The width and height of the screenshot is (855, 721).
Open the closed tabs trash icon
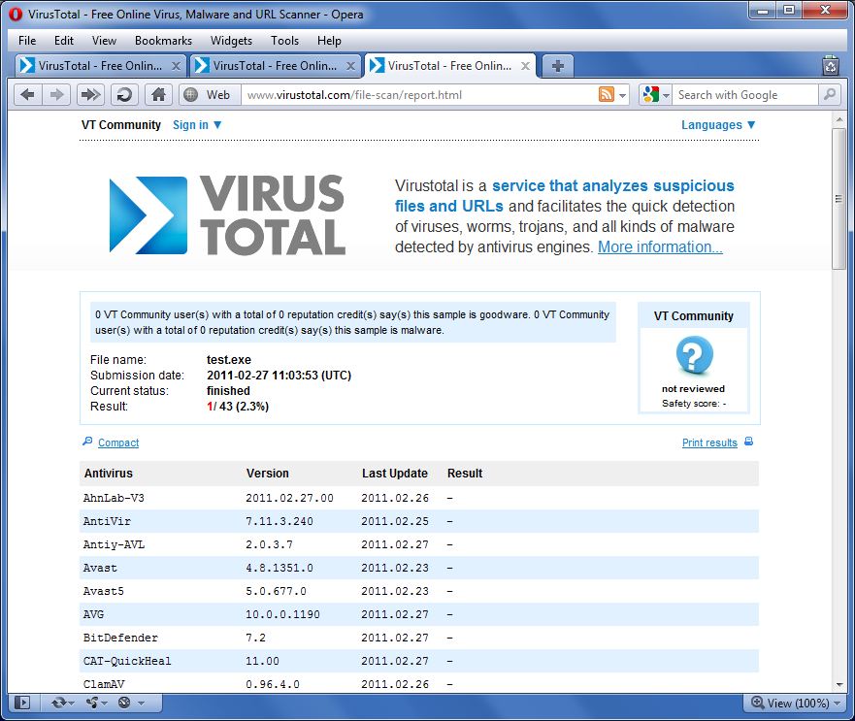coord(830,65)
